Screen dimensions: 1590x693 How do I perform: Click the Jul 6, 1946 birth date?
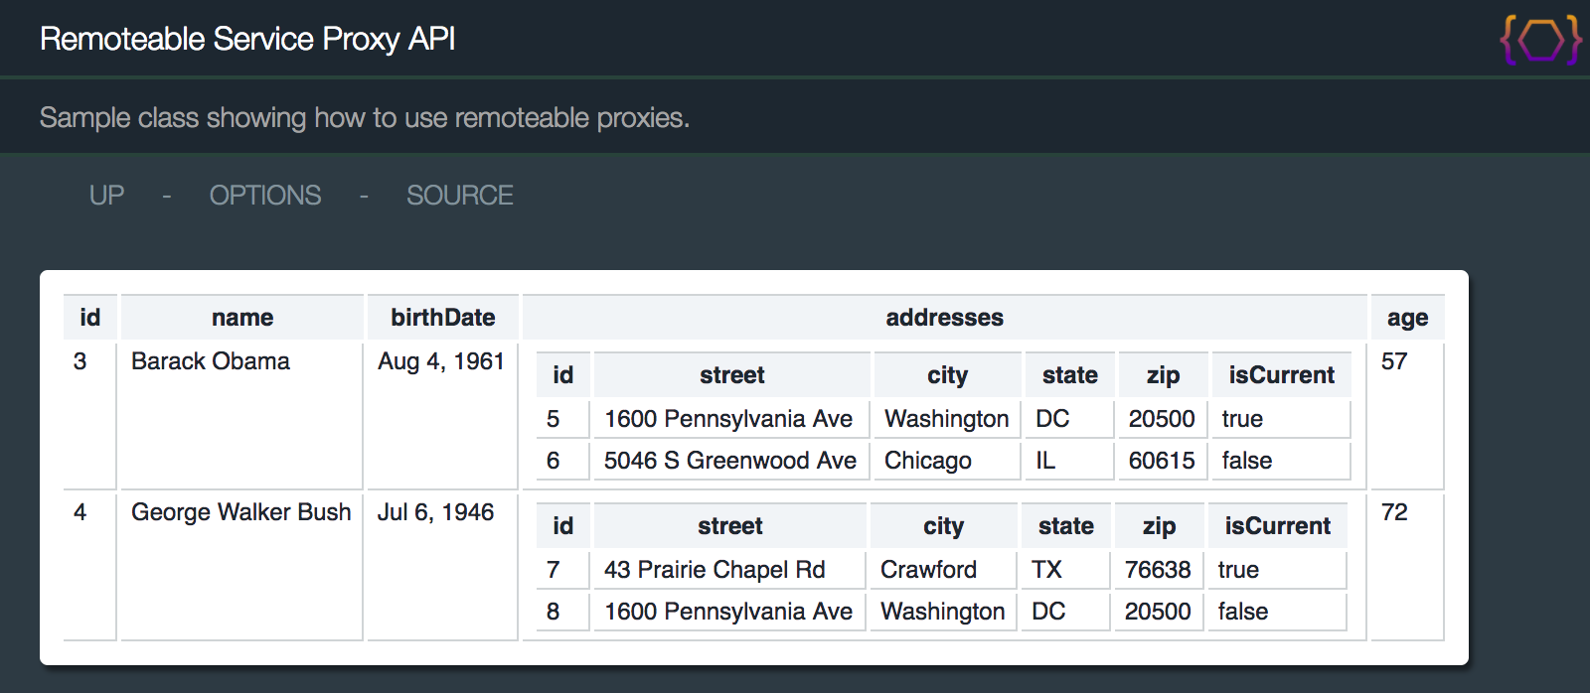point(435,512)
